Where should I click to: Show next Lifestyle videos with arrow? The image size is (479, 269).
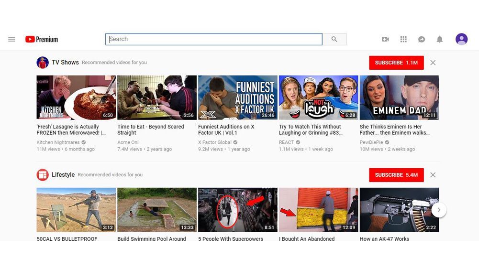[x=439, y=210]
